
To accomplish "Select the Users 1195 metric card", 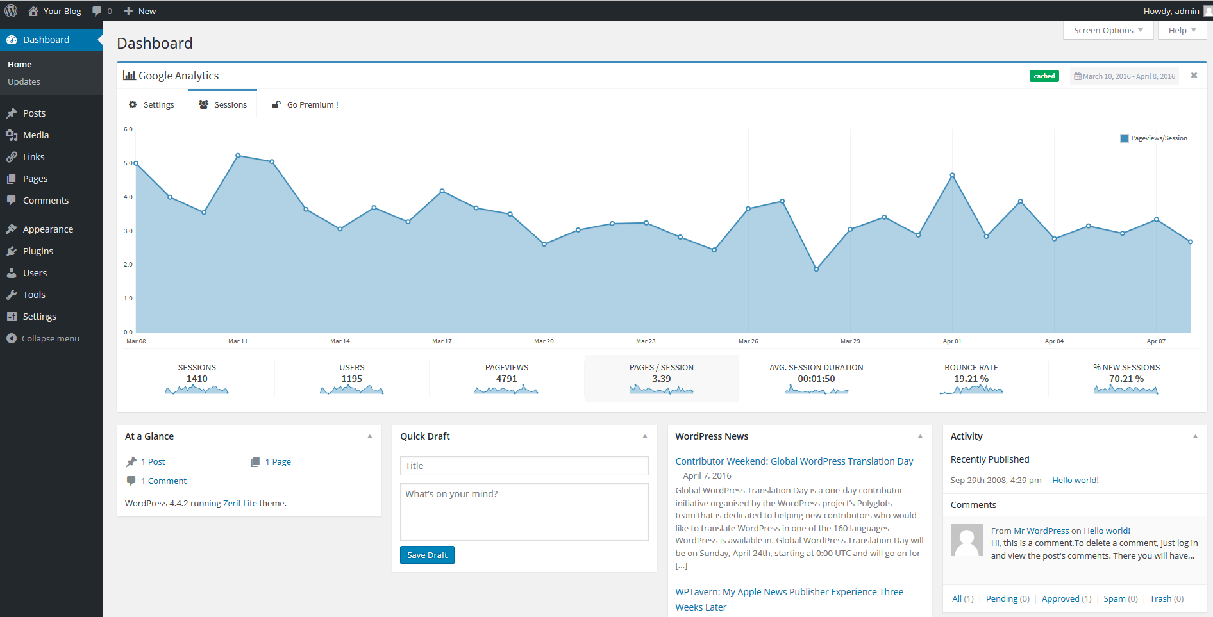I will tap(352, 379).
